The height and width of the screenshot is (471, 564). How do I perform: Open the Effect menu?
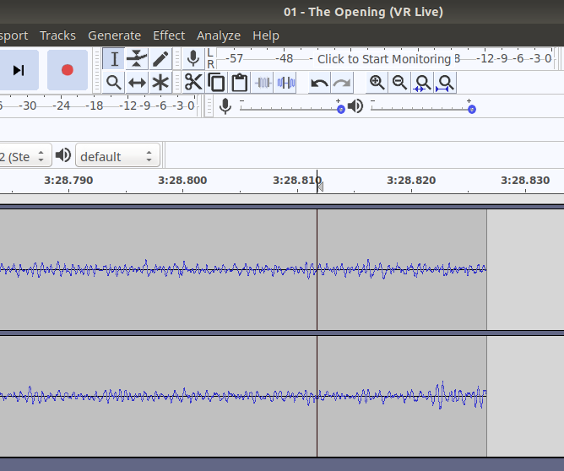pos(169,35)
